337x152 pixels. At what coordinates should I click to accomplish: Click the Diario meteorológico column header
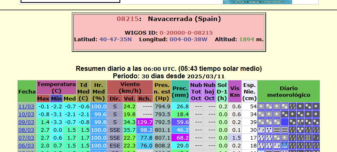(288, 91)
